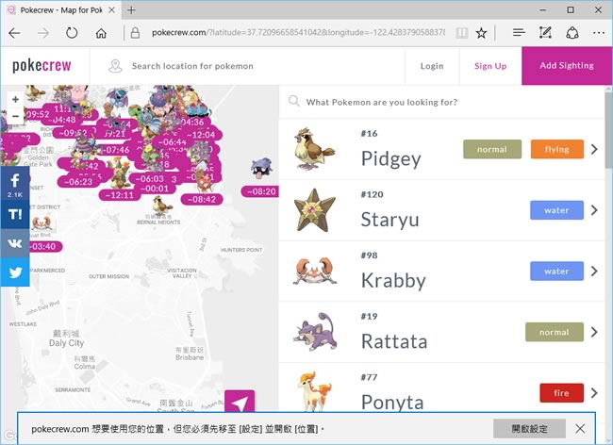Image resolution: width=613 pixels, height=445 pixels.
Task: Open the Make a Web Note icon
Action: click(545, 33)
